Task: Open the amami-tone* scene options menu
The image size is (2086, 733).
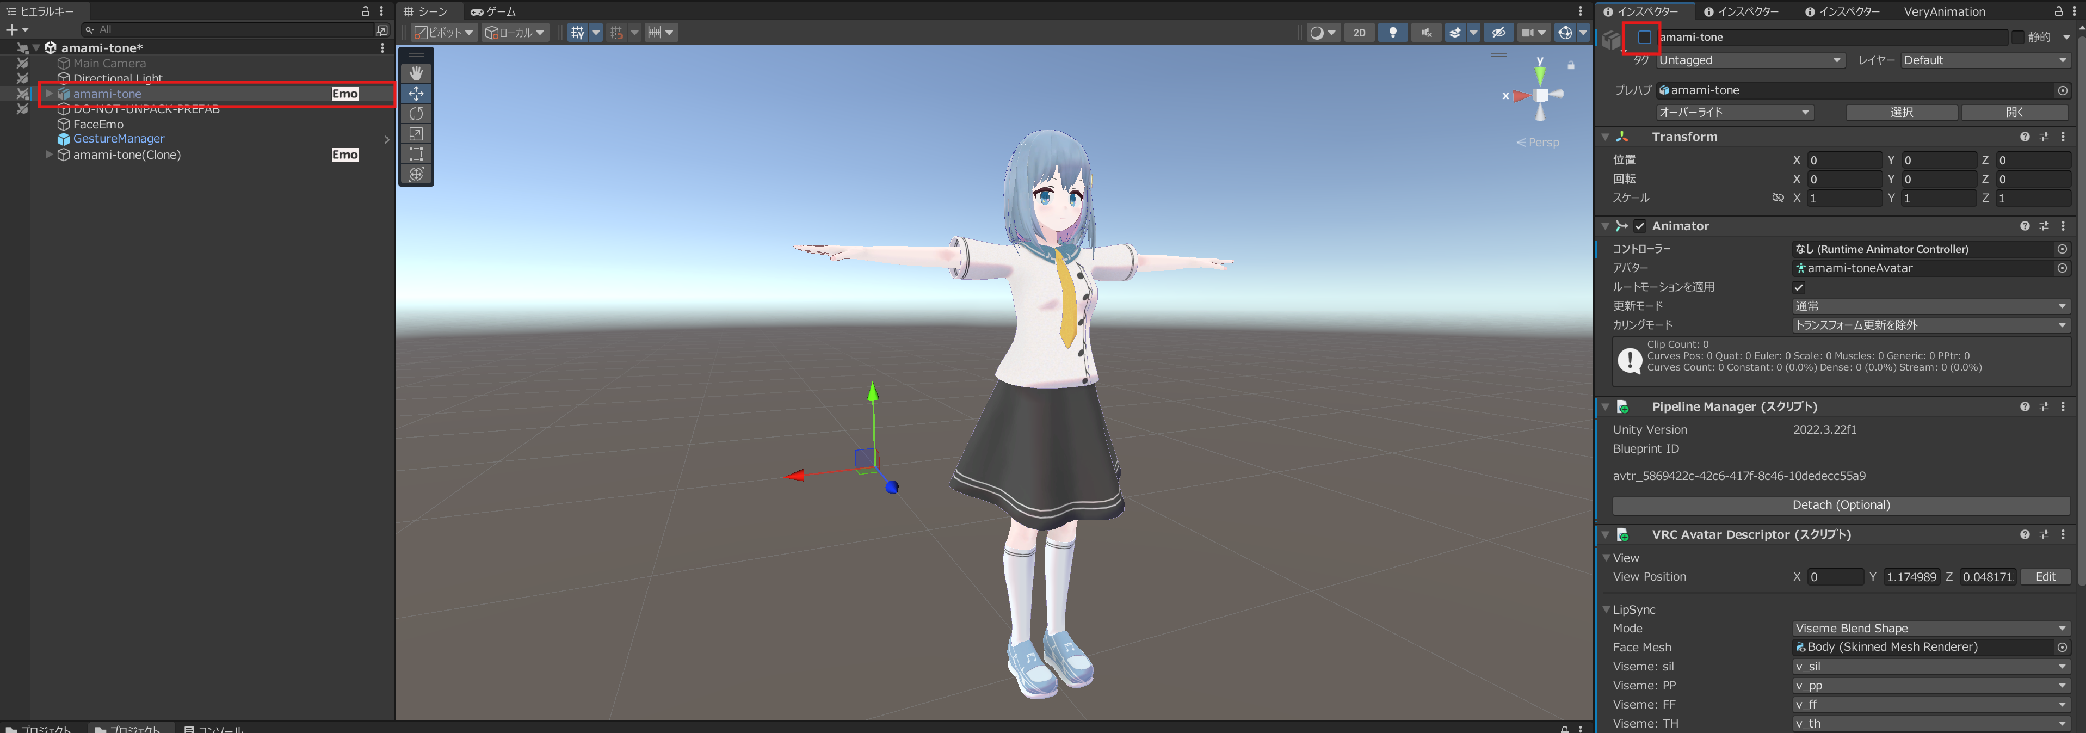Action: 382,48
